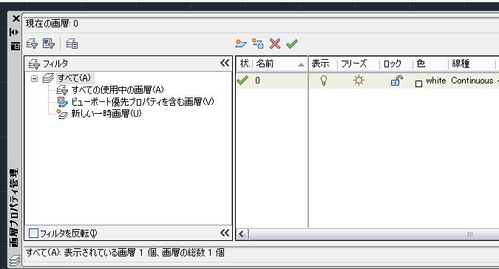Freeze layer 0 via sun icon
The width and height of the screenshot is (499, 269).
359,81
